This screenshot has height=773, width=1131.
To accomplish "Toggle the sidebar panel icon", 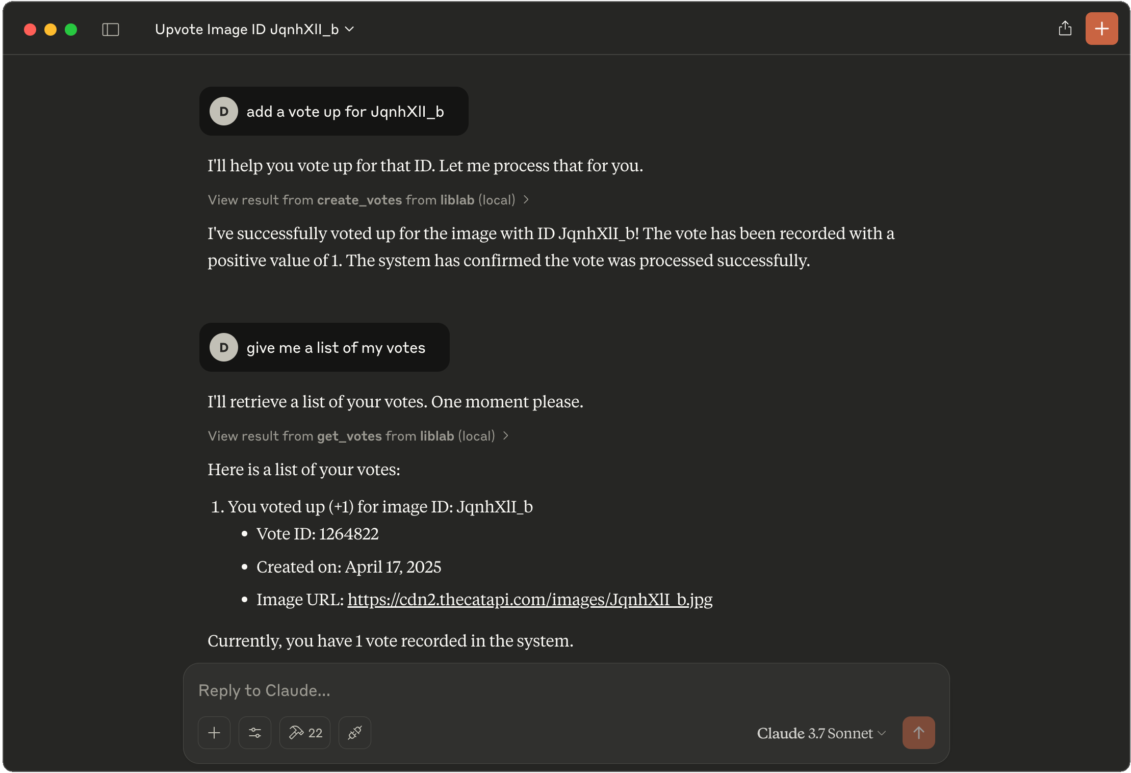I will pyautogui.click(x=111, y=29).
